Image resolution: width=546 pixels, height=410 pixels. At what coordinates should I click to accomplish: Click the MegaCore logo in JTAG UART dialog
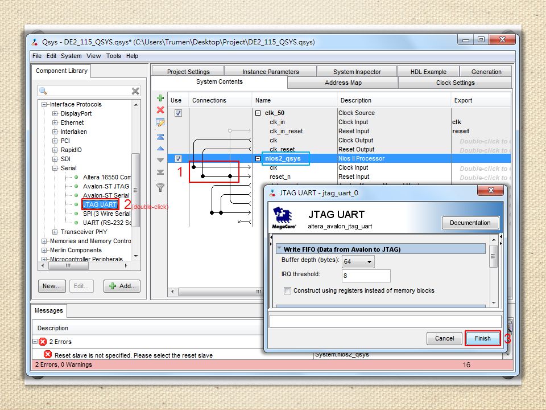click(284, 217)
